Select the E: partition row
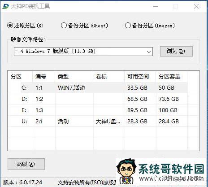Image resolution: width=208 pixels, height=187 pixels. point(98,110)
